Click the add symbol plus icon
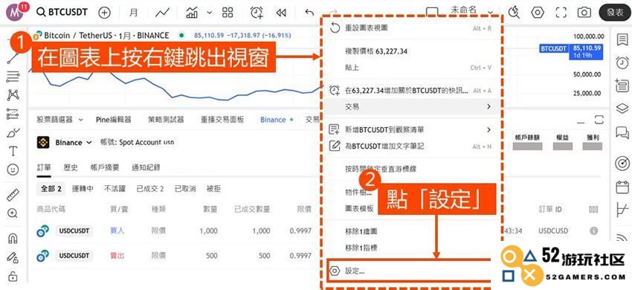This screenshot has width=632, height=290. [x=104, y=13]
